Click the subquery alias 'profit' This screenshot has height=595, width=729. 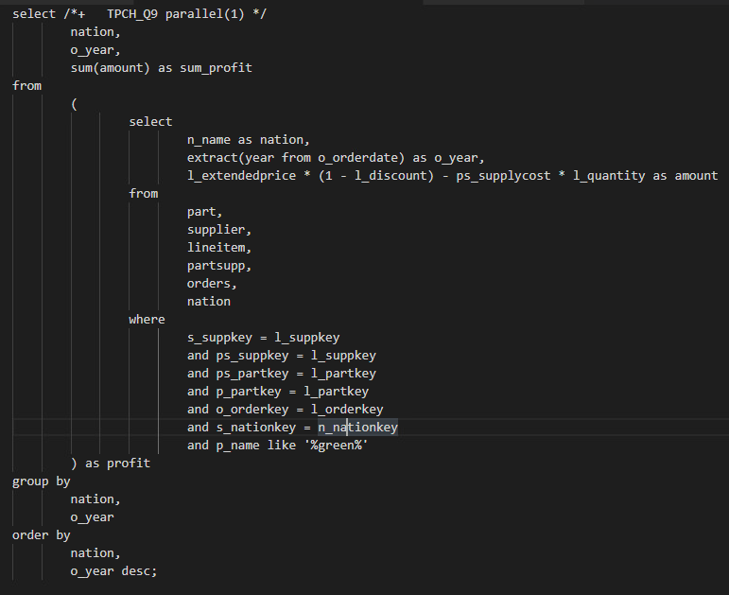click(x=129, y=464)
